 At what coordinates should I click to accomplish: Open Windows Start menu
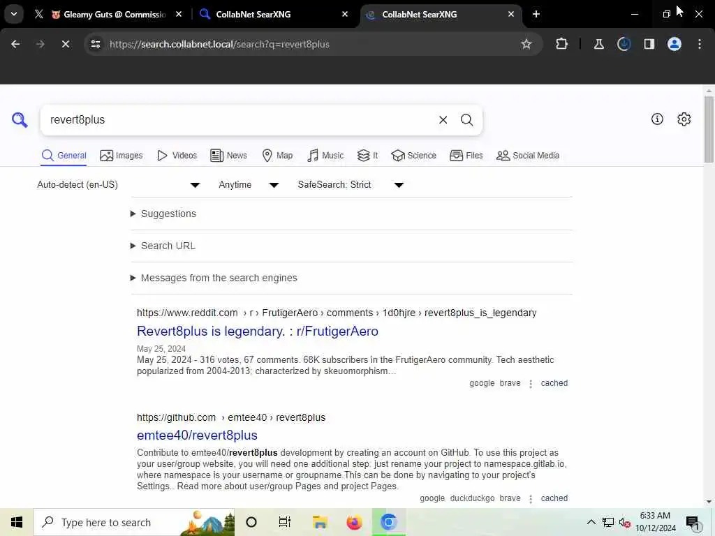[x=17, y=522]
